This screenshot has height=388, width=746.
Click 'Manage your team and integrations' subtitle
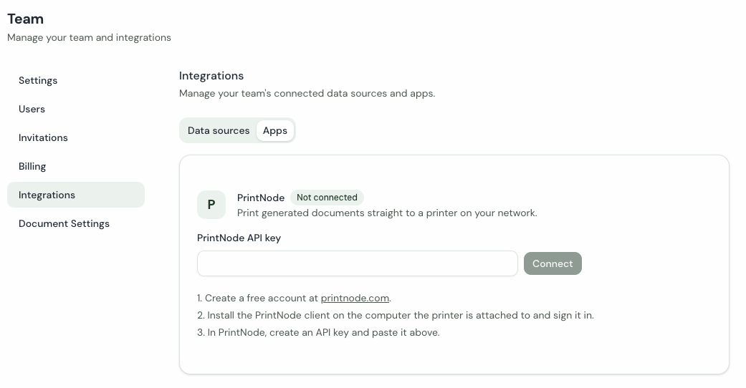tap(89, 37)
